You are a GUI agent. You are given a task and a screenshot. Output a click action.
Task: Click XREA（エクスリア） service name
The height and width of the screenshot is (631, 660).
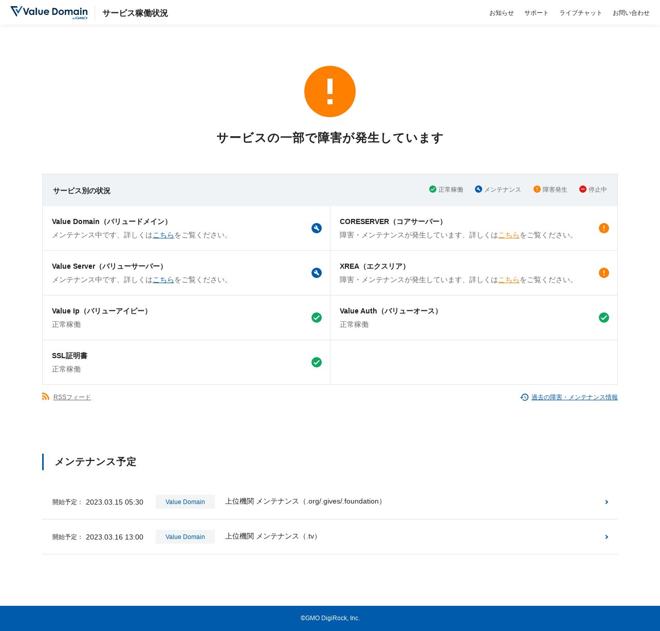[x=375, y=266]
